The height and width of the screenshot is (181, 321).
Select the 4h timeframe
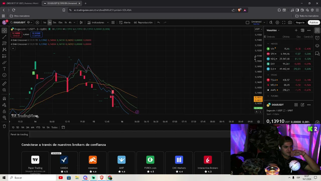pyautogui.click(x=70, y=22)
